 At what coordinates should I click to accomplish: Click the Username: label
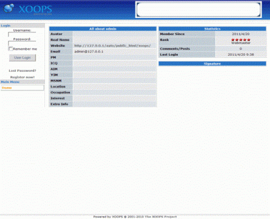tap(22, 30)
